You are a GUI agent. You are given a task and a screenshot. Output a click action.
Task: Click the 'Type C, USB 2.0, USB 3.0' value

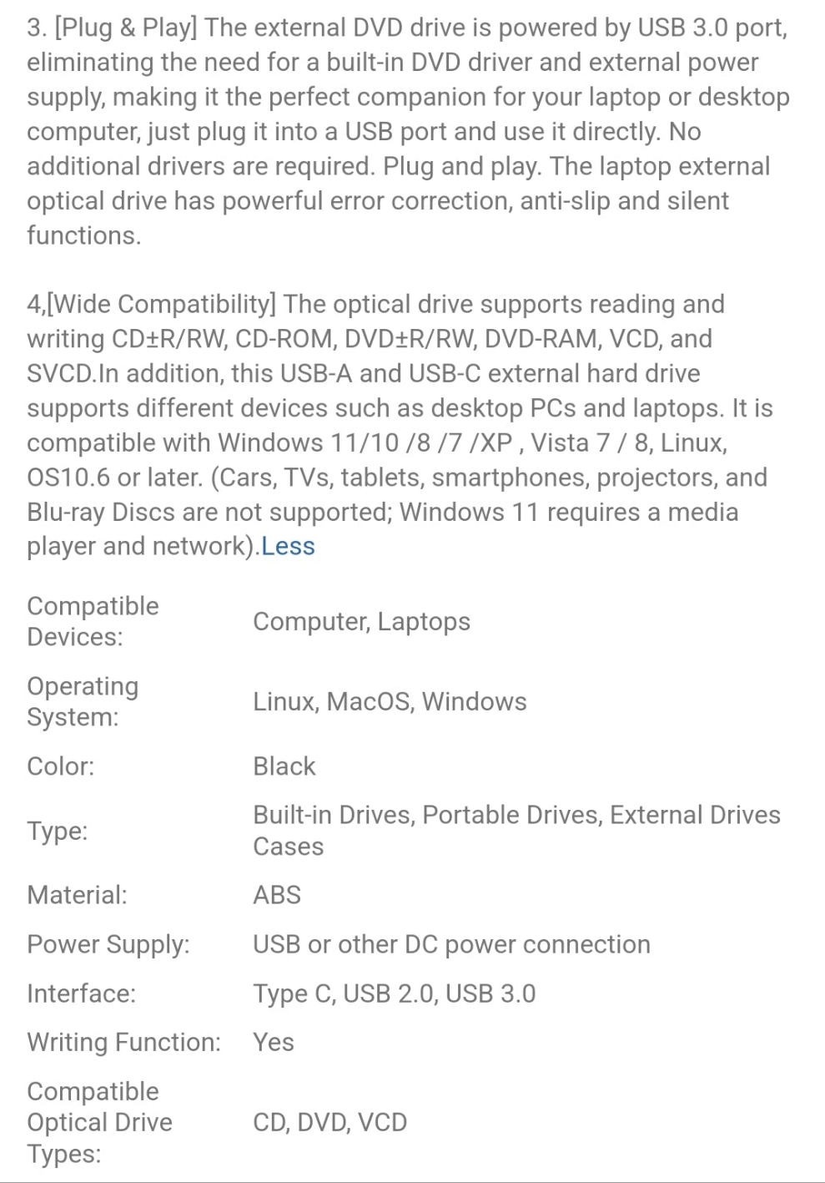pyautogui.click(x=394, y=993)
